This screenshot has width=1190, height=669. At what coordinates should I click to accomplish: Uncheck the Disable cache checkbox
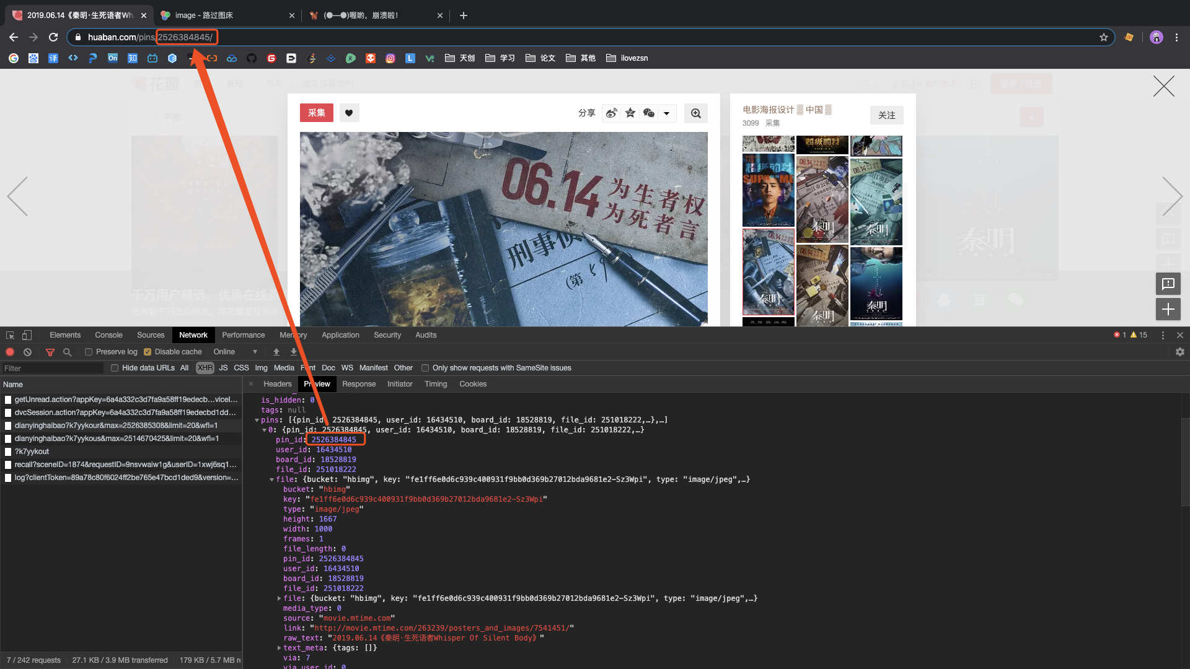click(148, 352)
